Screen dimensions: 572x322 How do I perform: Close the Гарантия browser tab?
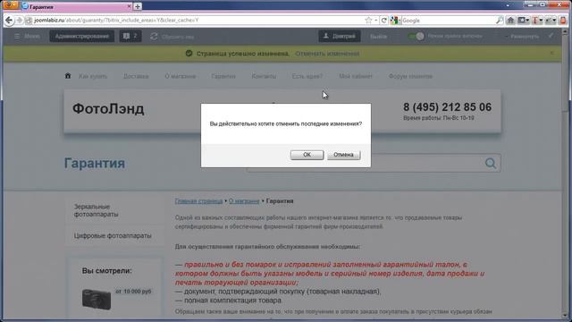(x=129, y=6)
